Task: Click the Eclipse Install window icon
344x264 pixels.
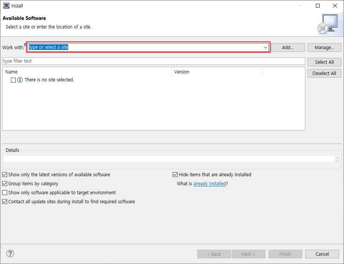Action: click(x=6, y=6)
